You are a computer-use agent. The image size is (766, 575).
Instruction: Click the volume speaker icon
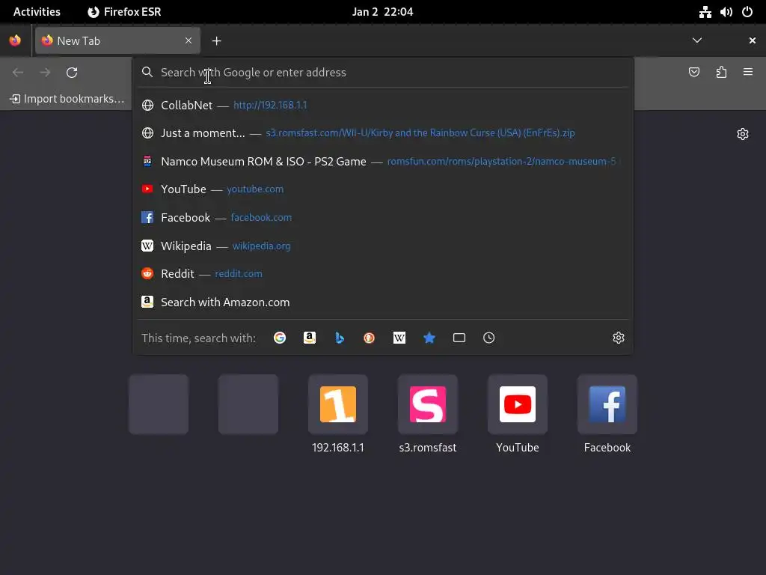726,12
